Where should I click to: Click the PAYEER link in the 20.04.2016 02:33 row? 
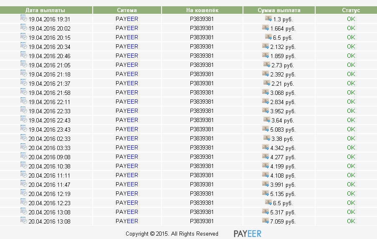pyautogui.click(x=127, y=138)
